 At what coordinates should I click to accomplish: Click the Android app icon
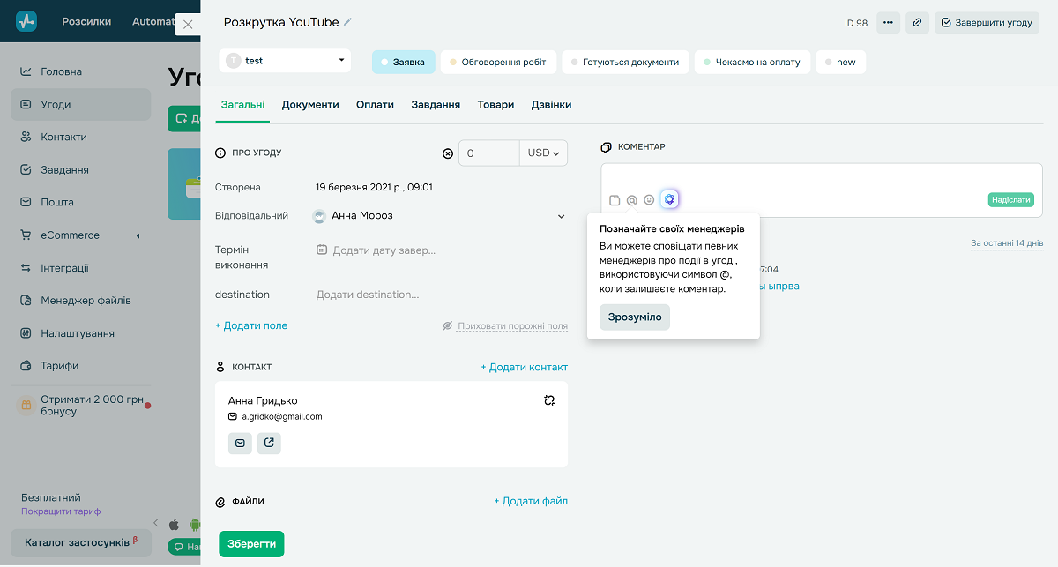point(195,523)
